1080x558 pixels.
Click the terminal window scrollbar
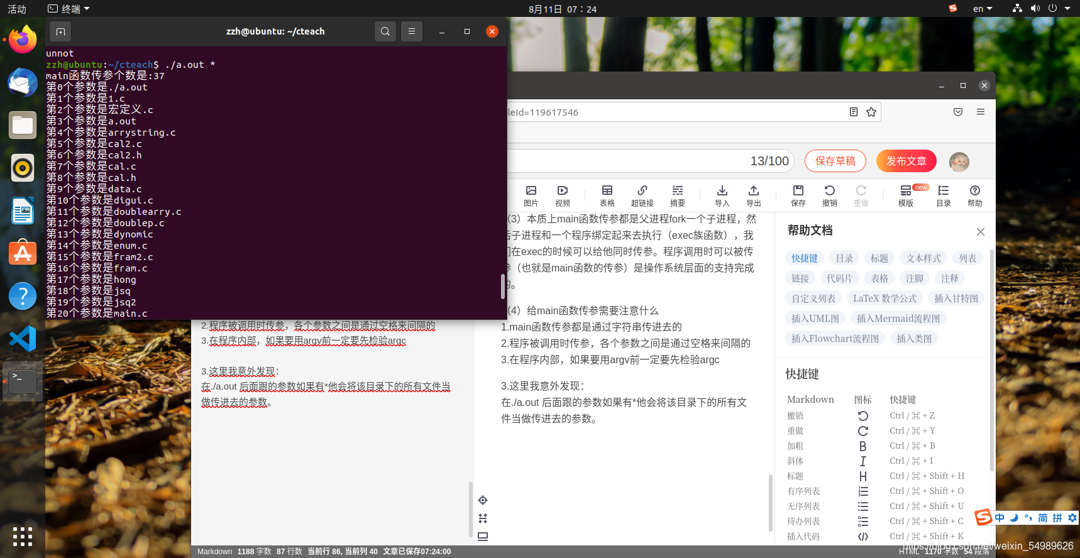[503, 287]
